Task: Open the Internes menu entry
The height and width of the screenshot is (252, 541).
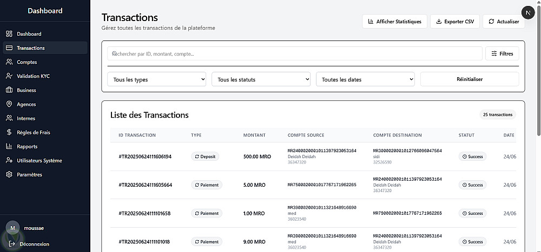Action: tap(26, 118)
